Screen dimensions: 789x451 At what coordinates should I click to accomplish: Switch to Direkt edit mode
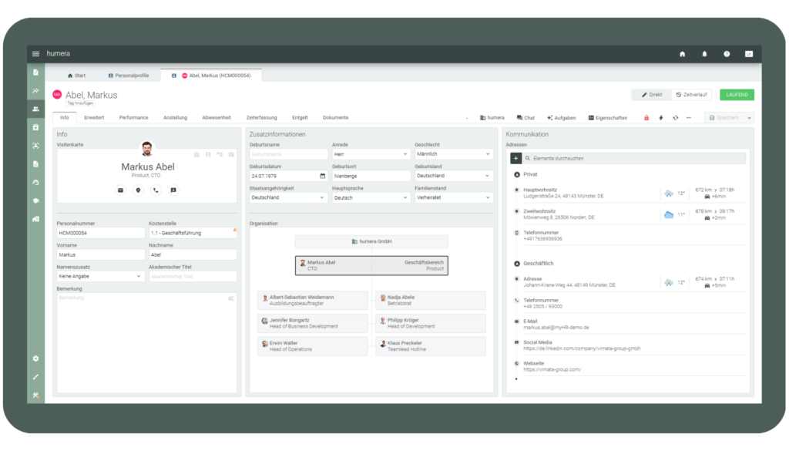(x=651, y=95)
